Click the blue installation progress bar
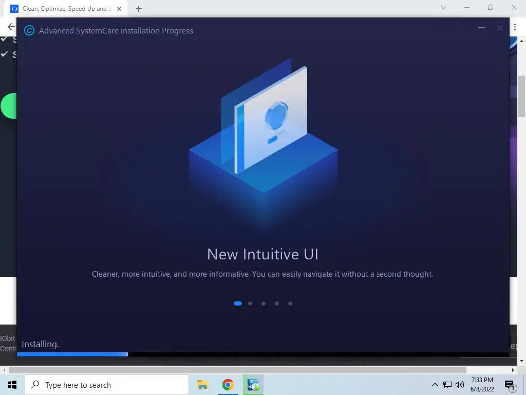 72,354
